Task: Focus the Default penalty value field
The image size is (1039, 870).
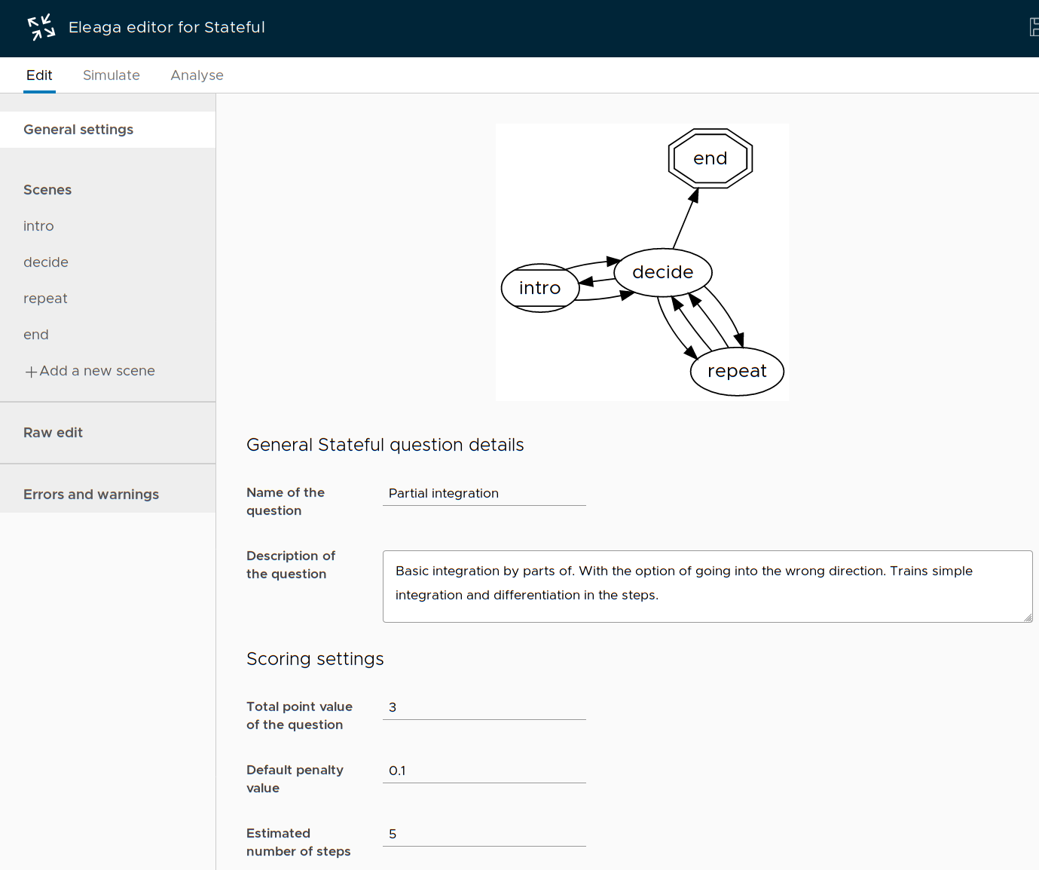Action: coord(484,770)
